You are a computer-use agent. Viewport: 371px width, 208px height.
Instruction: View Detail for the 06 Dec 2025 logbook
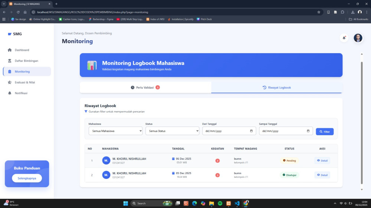[322, 160]
